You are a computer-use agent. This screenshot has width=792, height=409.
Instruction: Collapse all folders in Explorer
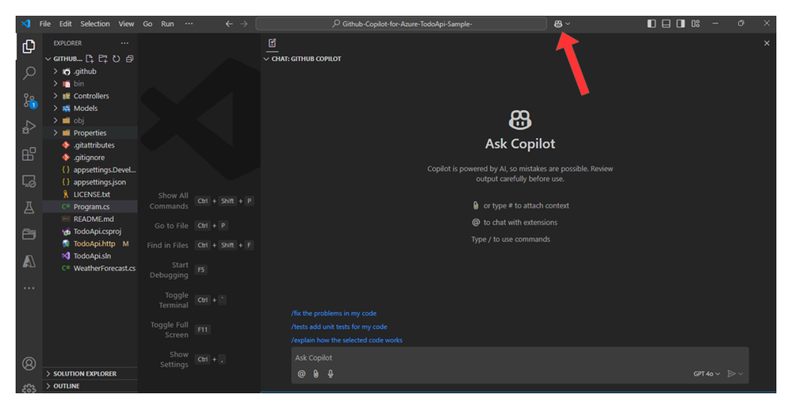click(x=130, y=59)
